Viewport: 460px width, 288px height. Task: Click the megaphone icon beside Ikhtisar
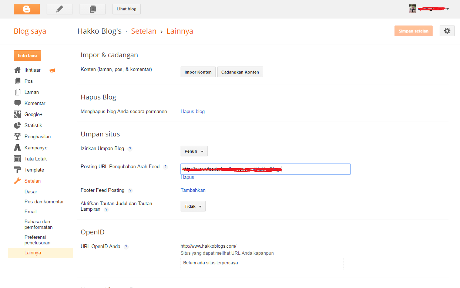coord(52,70)
